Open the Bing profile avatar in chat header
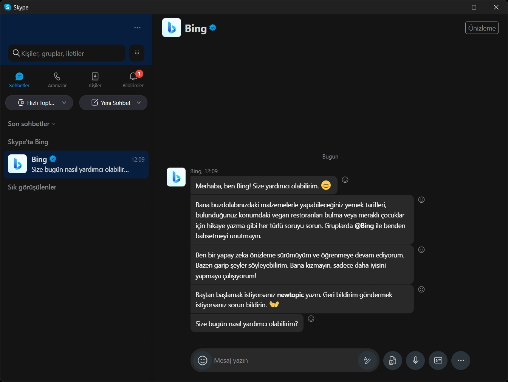Image resolution: width=508 pixels, height=382 pixels. tap(172, 28)
